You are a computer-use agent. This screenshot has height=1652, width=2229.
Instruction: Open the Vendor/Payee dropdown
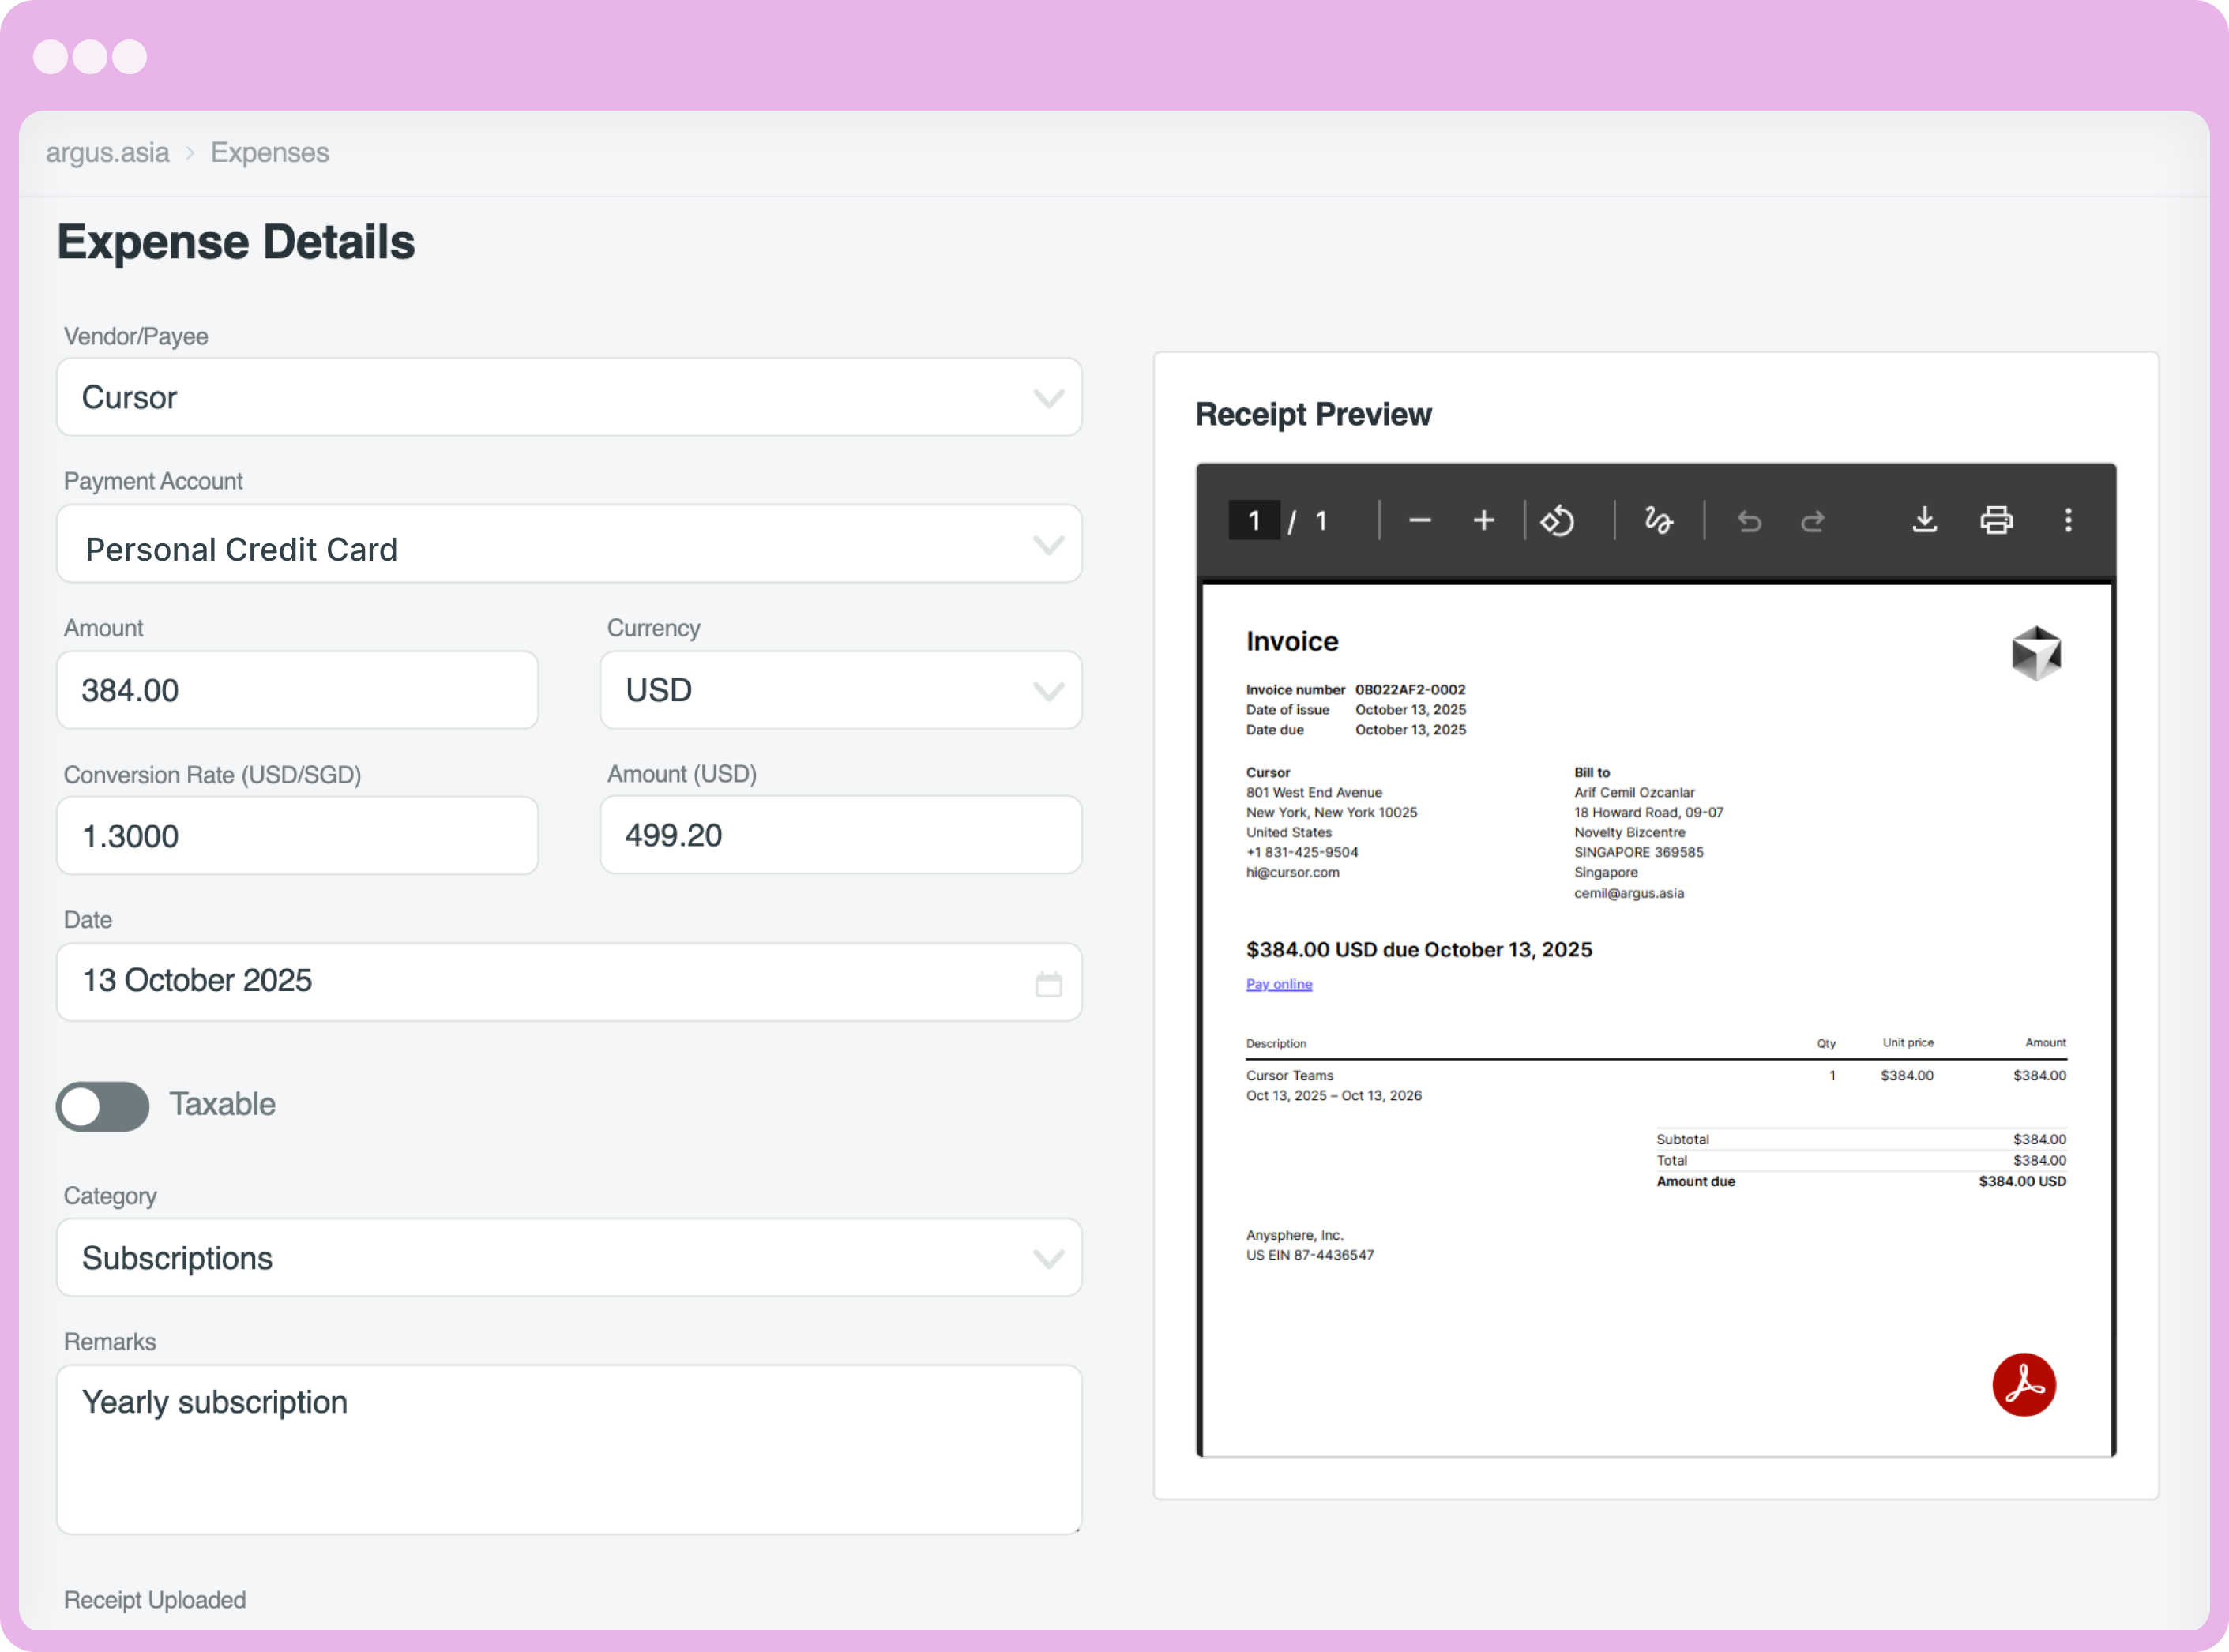(1049, 397)
